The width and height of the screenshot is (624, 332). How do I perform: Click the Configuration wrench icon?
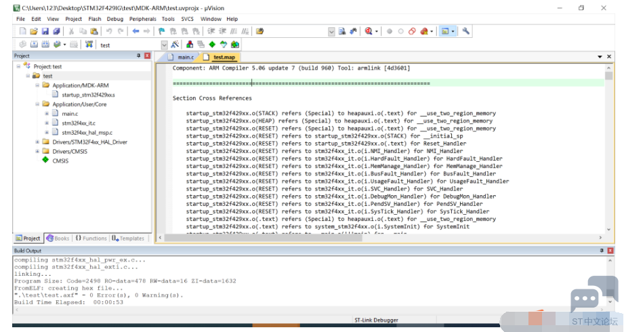(465, 31)
